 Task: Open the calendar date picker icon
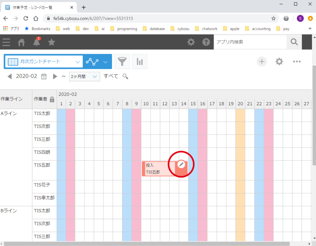click(x=44, y=76)
